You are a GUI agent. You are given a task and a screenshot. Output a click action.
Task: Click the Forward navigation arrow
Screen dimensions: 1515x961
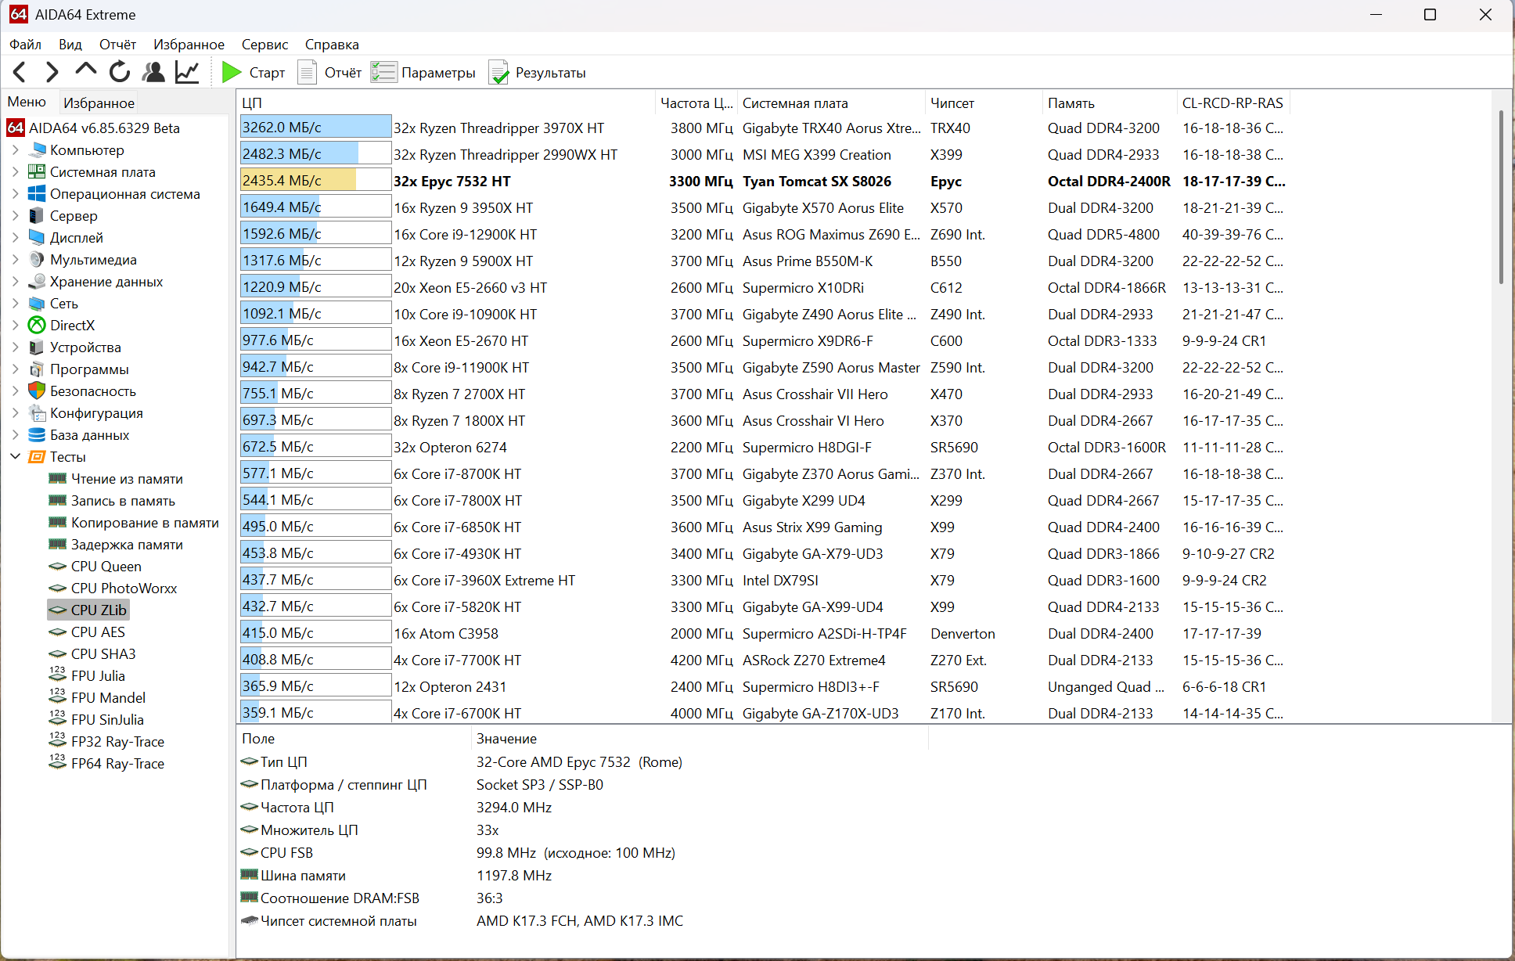[x=52, y=73]
